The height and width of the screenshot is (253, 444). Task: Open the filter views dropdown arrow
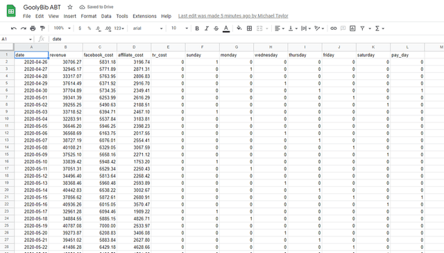point(370,28)
